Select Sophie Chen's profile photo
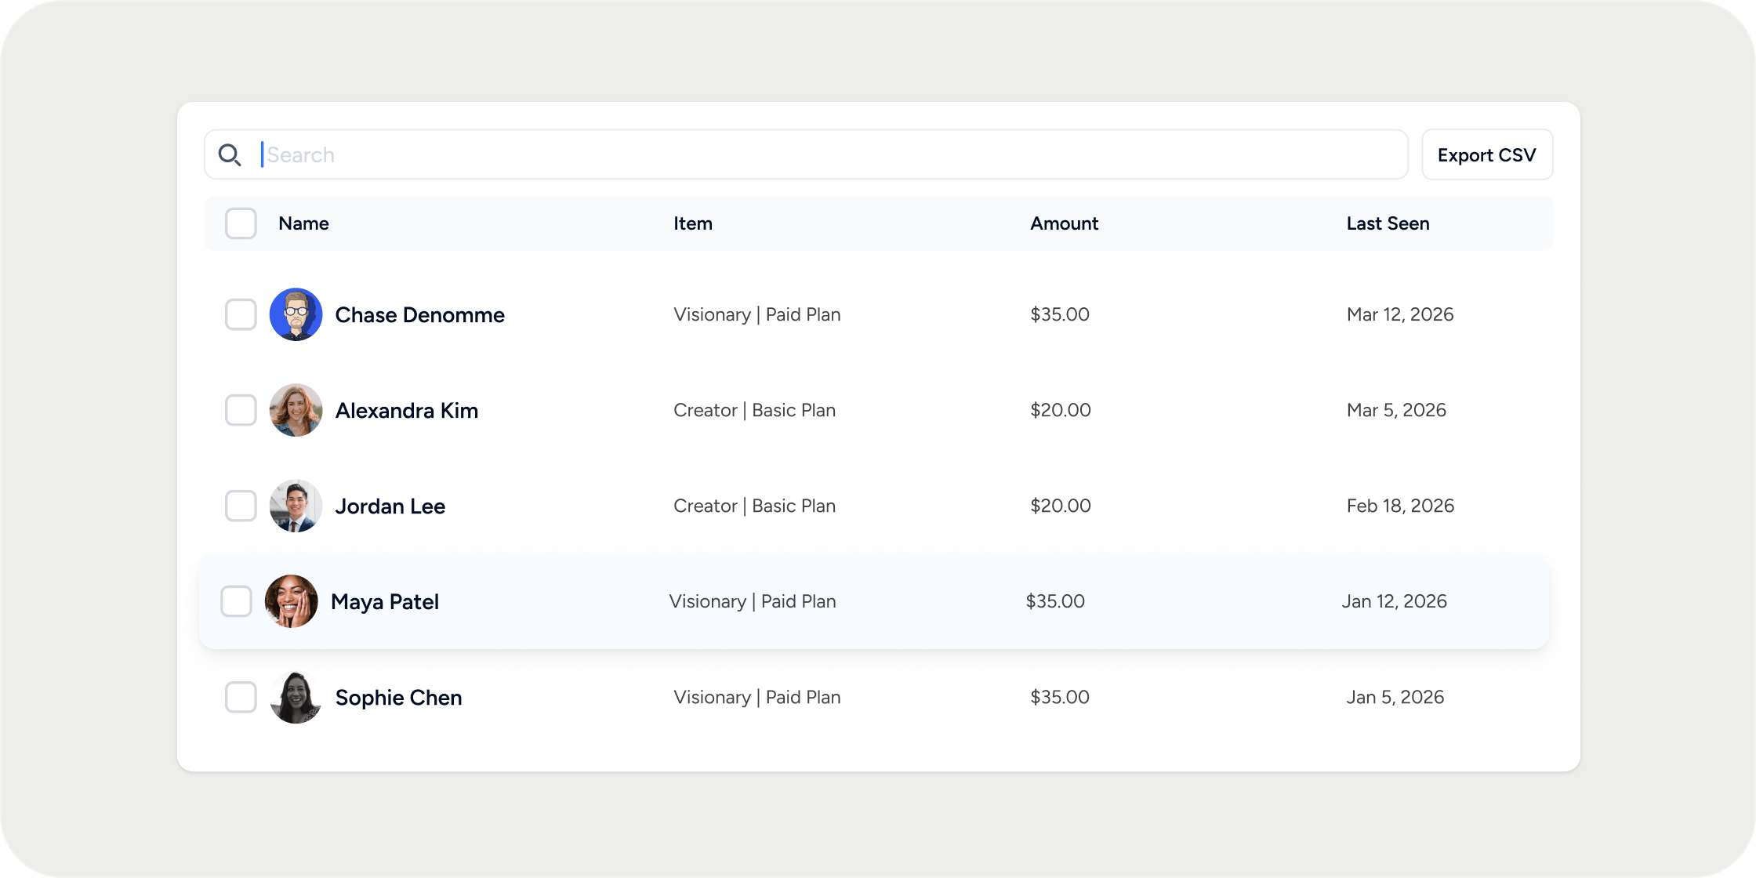The height and width of the screenshot is (878, 1756). (x=296, y=697)
